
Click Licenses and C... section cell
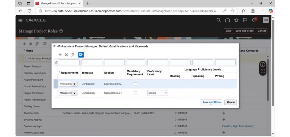tap(114, 84)
